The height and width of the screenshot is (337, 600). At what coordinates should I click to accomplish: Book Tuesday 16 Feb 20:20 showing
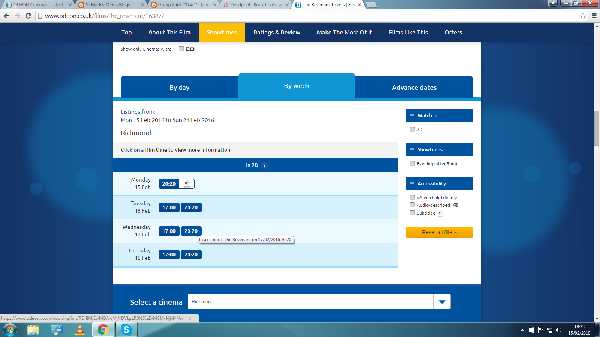(191, 207)
